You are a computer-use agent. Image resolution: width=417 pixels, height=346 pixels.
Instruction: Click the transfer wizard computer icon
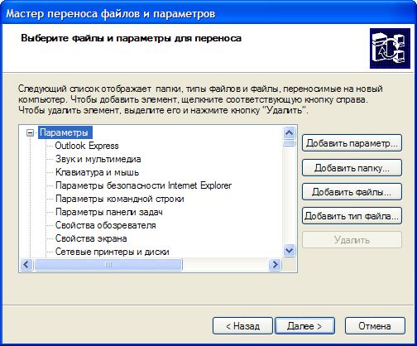pos(390,48)
